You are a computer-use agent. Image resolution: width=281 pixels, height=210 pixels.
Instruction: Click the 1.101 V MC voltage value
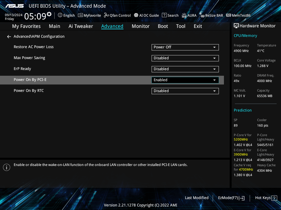click(239, 96)
